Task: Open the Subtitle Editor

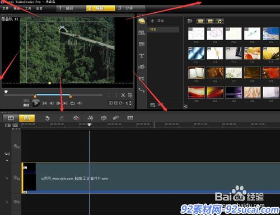Action: [130, 118]
